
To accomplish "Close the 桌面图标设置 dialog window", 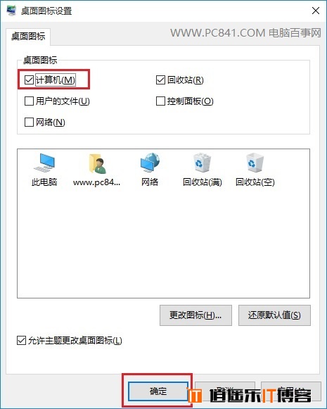I will (x=316, y=11).
